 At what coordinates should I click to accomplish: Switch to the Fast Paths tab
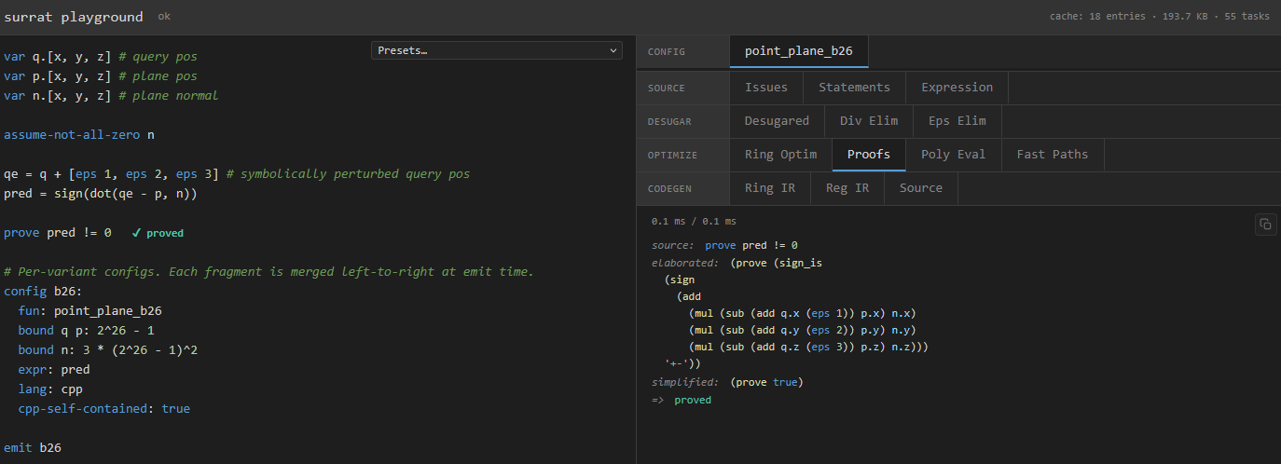pos(1053,155)
